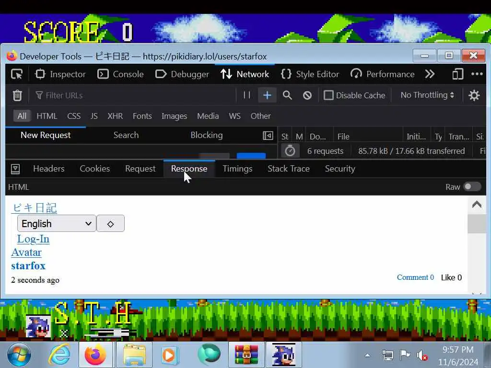Open the Response details tab
The width and height of the screenshot is (491, 368).
coord(189,169)
